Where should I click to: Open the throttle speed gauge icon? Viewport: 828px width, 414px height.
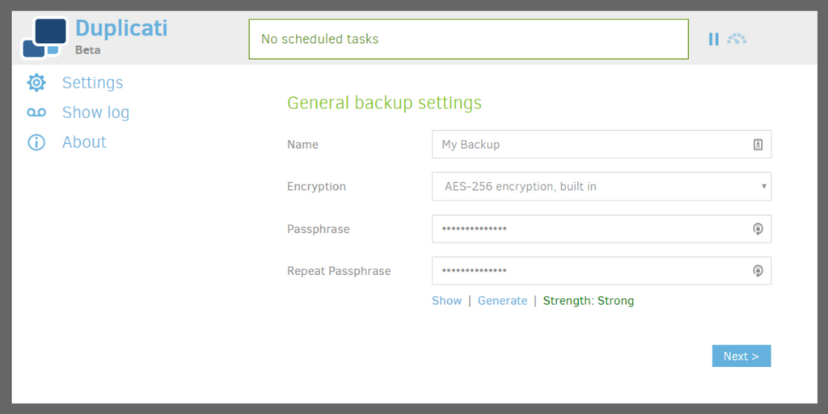point(737,39)
